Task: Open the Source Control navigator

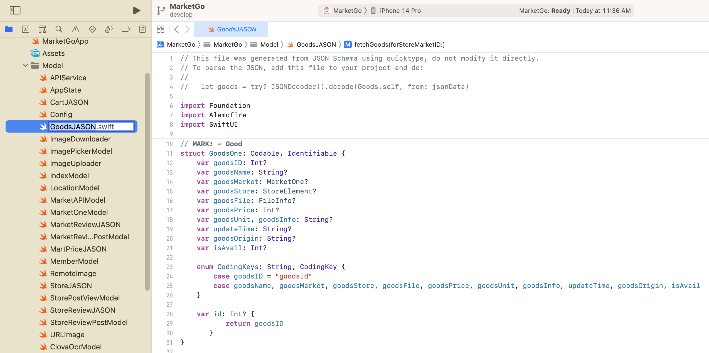Action: click(26, 29)
